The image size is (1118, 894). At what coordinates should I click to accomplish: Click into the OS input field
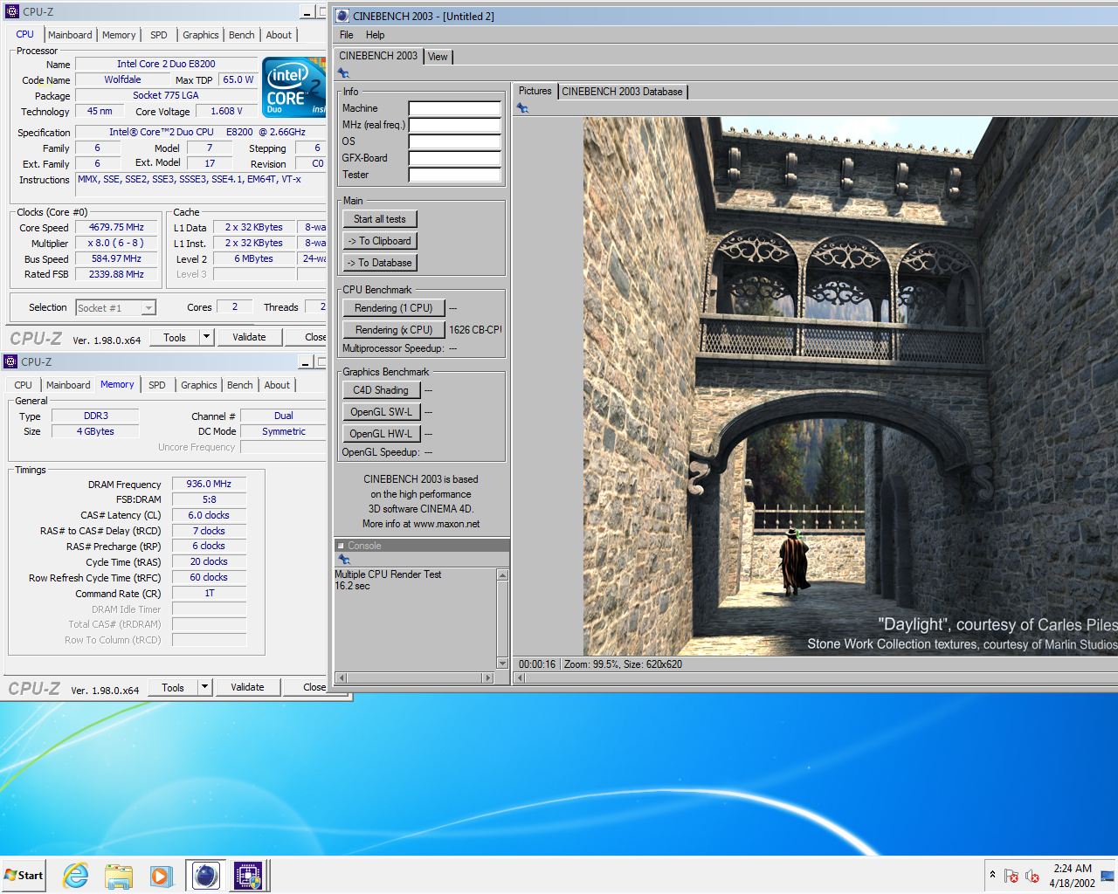click(x=455, y=141)
